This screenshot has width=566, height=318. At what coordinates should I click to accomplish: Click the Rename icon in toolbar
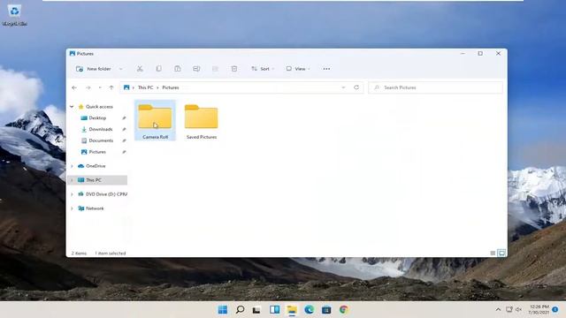(x=196, y=69)
